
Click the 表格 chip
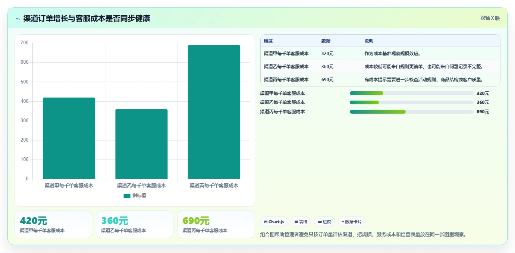coord(301,222)
